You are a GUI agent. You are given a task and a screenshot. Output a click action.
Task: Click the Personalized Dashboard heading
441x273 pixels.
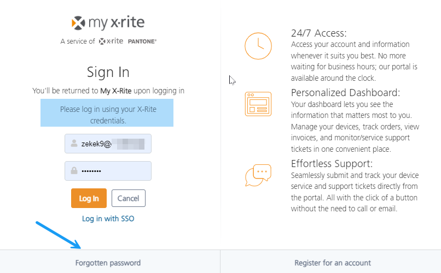(x=345, y=92)
